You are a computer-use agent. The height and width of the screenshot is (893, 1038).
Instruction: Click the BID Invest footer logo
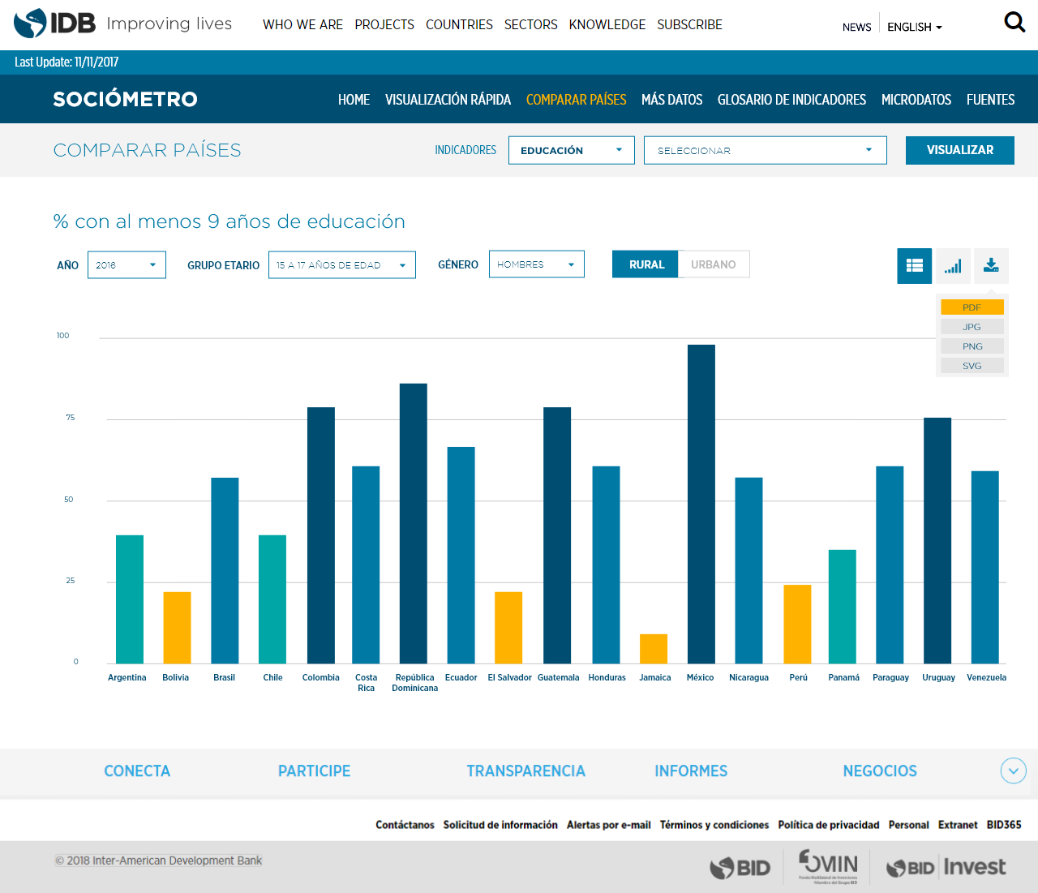[946, 867]
